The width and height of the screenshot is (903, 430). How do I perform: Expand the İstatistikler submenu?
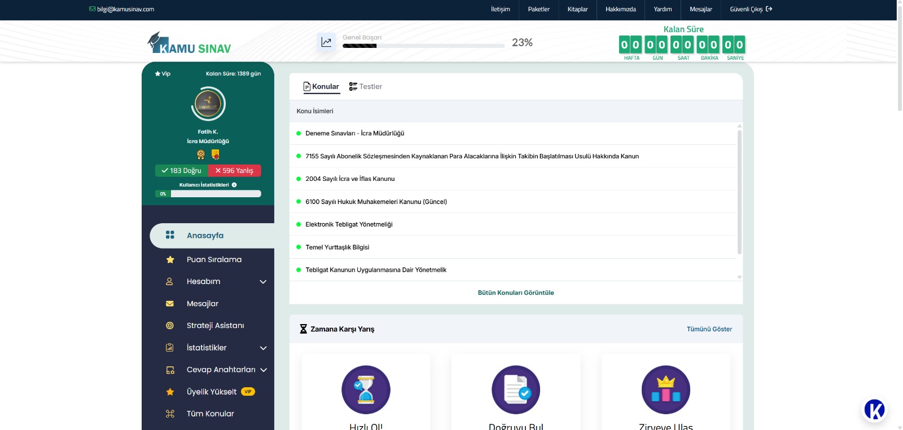click(263, 348)
